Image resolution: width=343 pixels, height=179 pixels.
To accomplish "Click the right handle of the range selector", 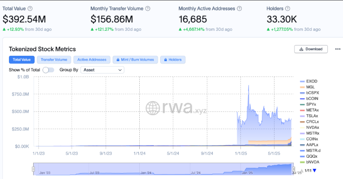I will 294,169.
